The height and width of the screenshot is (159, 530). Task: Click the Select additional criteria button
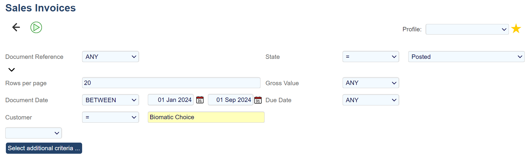click(x=44, y=148)
